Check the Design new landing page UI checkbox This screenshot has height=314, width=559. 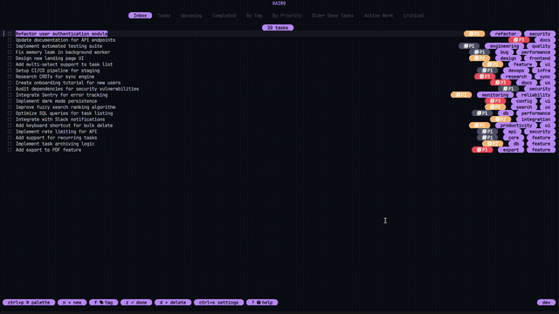(x=10, y=58)
